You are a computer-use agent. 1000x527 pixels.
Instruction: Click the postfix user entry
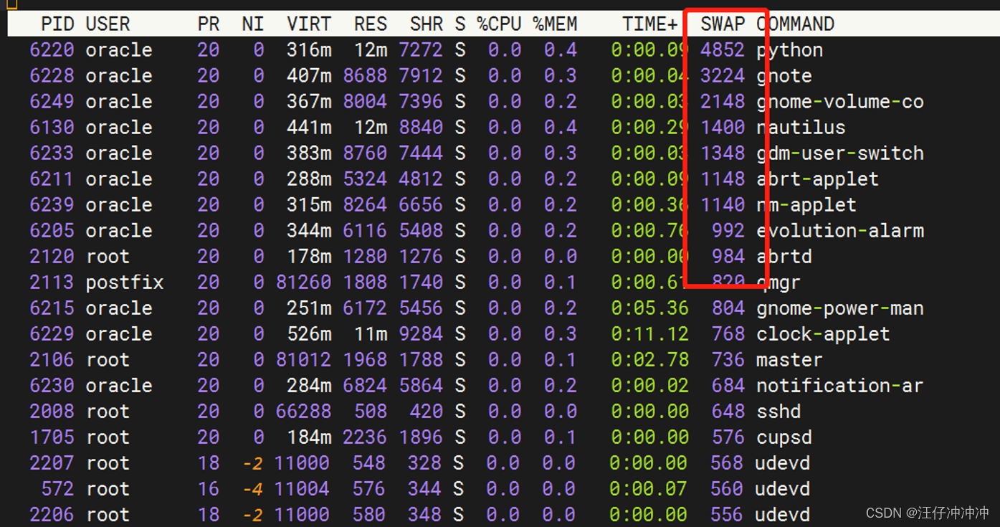click(125, 282)
